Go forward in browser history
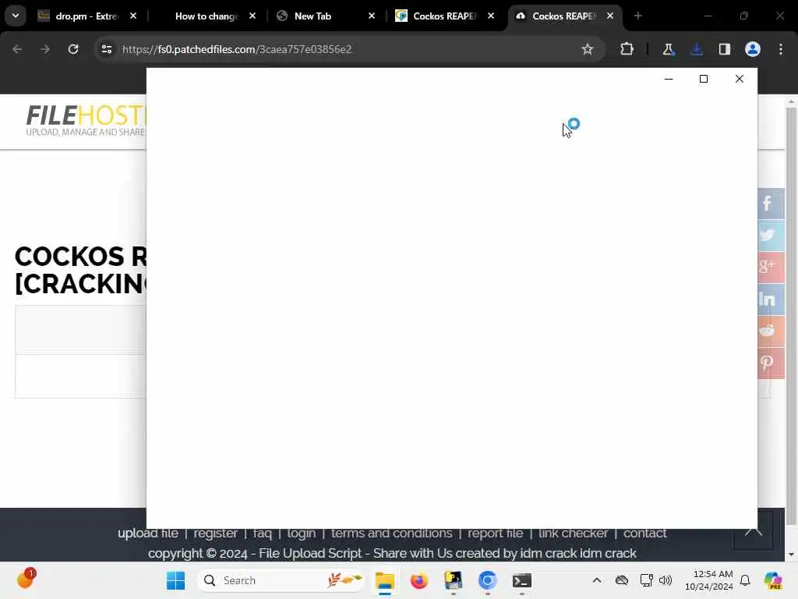798x599 pixels. tap(44, 49)
